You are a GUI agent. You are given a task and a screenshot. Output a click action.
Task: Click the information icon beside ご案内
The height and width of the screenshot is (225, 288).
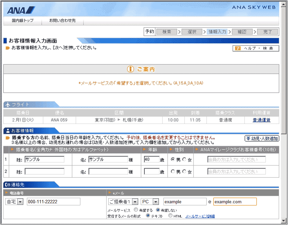click(130, 69)
